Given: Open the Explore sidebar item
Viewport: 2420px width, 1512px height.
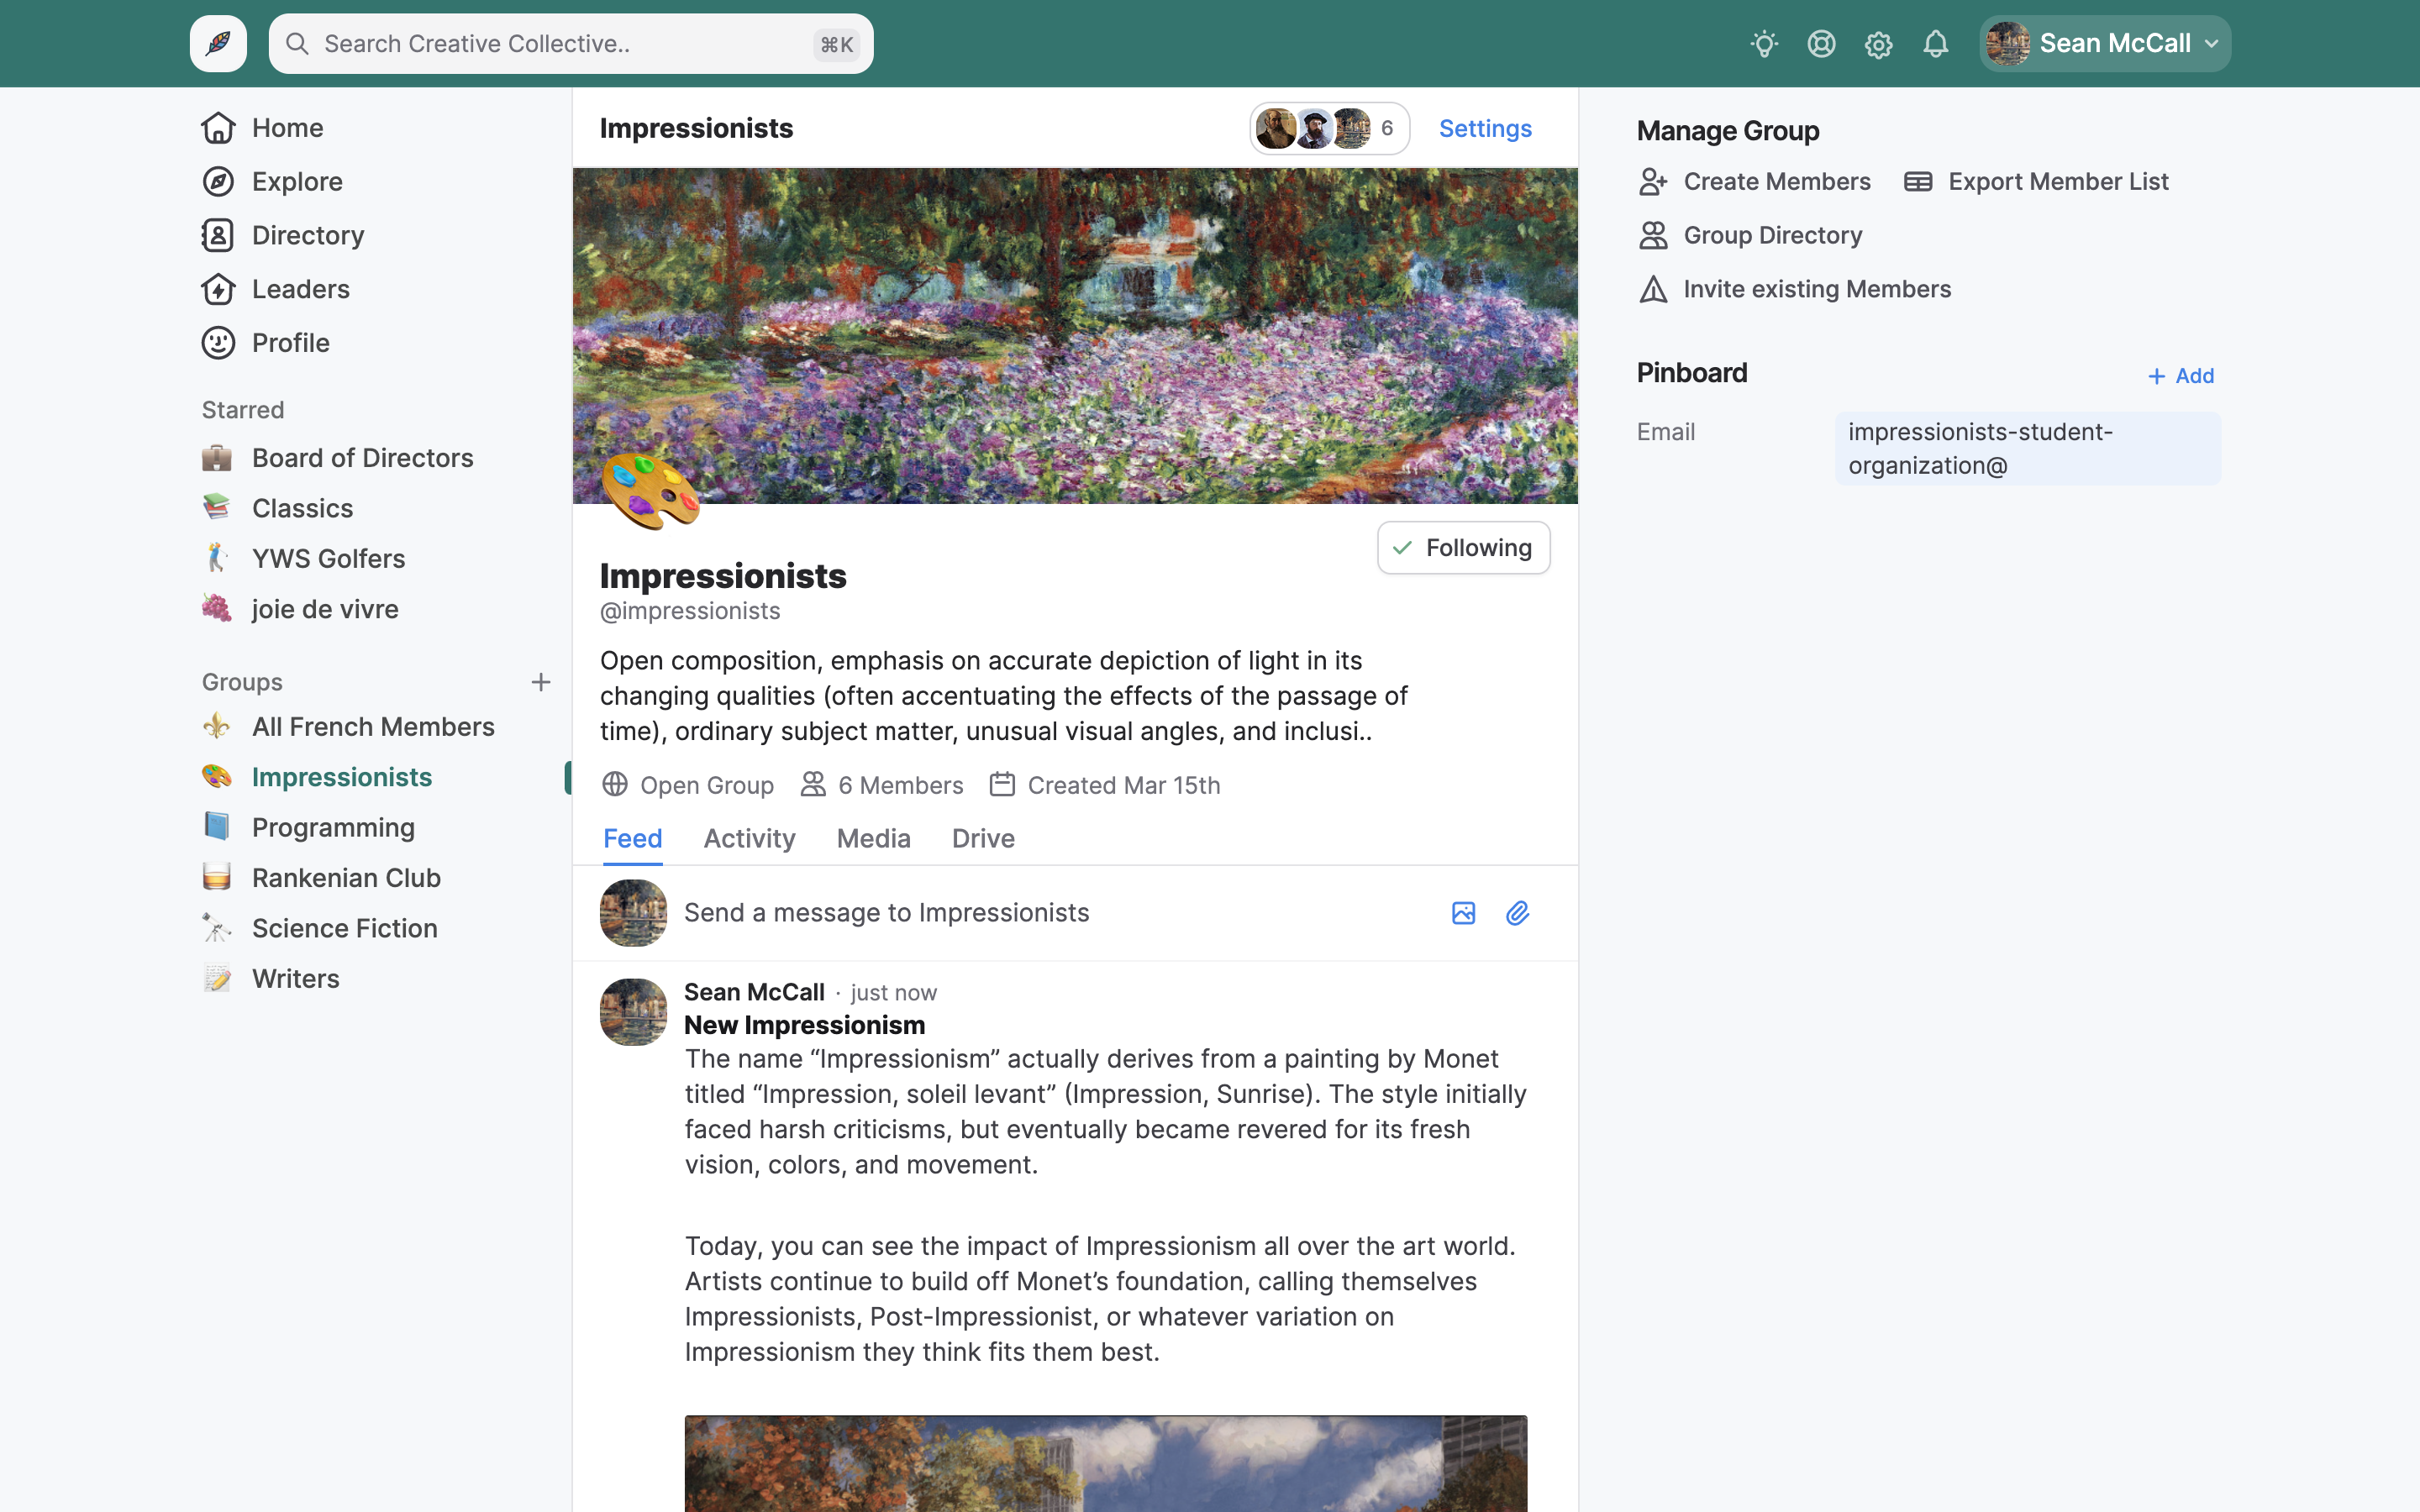Looking at the screenshot, I should point(297,182).
